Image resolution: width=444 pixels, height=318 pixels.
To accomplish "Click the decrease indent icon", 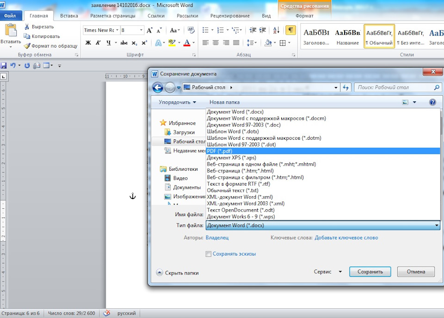I will pos(253,30).
